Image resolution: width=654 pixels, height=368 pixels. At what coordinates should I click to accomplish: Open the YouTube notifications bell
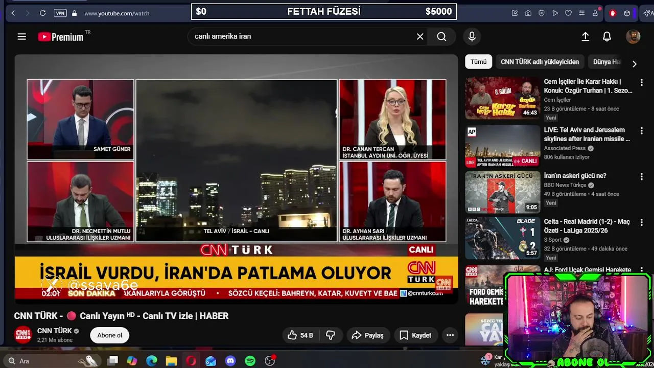pos(607,36)
